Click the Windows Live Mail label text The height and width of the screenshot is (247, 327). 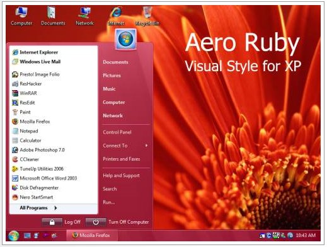[x=40, y=62]
